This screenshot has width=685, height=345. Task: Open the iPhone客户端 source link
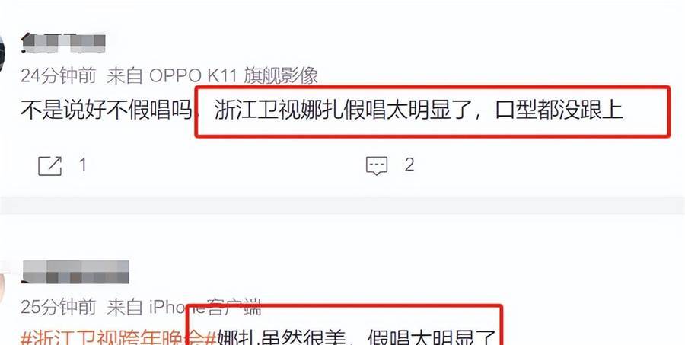pyautogui.click(x=205, y=308)
